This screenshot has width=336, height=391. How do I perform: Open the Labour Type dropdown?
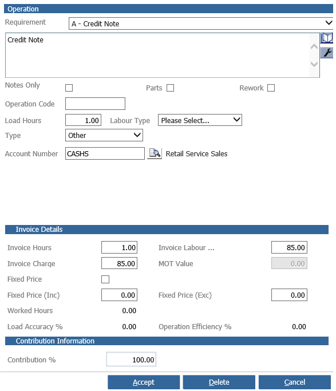(200, 120)
